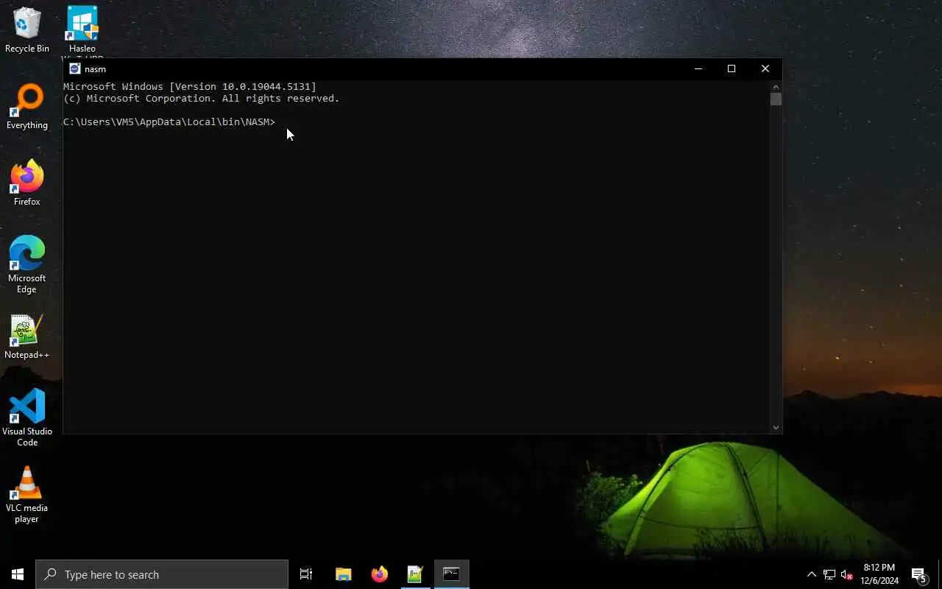Open File Explorer from the taskbar
This screenshot has width=942, height=589.
343,574
